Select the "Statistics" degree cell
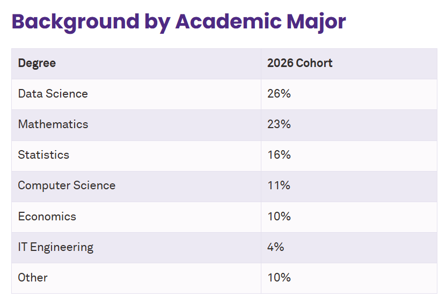Screen dimensions: 446x304 pyautogui.click(x=43, y=155)
